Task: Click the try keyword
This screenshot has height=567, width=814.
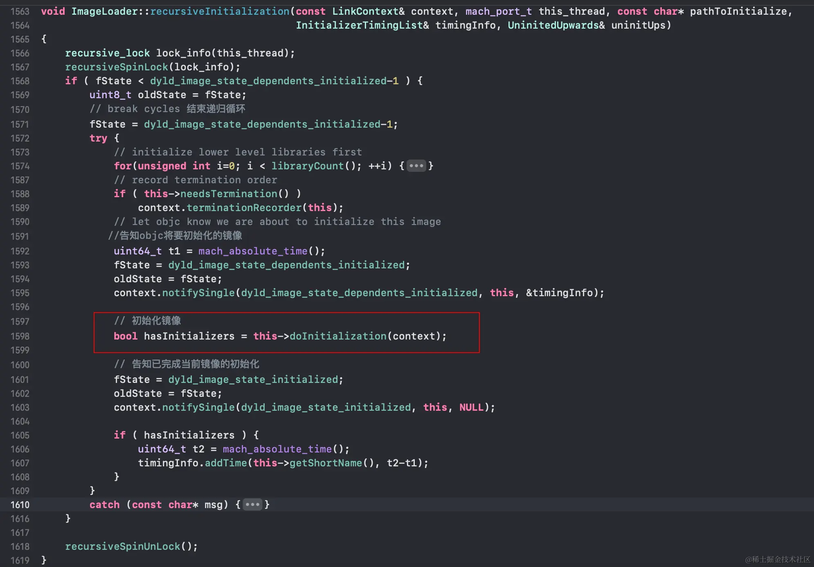Action: (x=98, y=138)
